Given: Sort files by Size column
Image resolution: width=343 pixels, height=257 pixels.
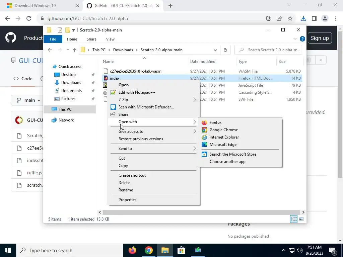Looking at the screenshot, I should coord(282,62).
